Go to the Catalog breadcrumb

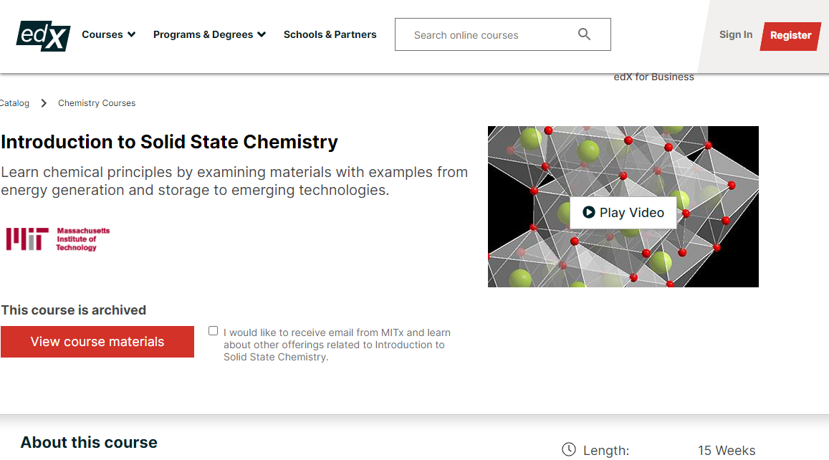pos(14,103)
